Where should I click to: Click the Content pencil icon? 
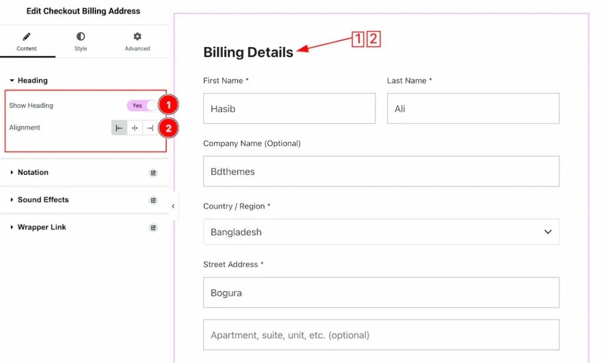26,37
